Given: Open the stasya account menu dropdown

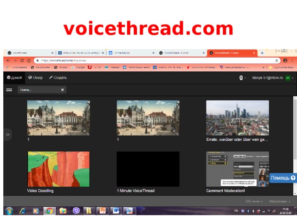Looking at the screenshot, I should click(273, 78).
